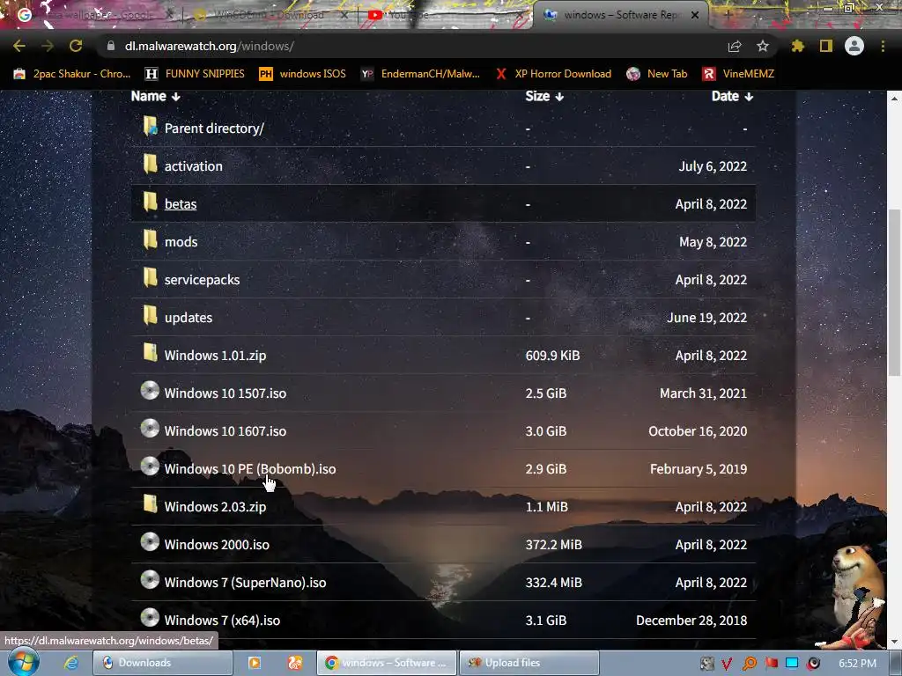Sort listing by Date column
902x676 pixels.
pyautogui.click(x=732, y=97)
